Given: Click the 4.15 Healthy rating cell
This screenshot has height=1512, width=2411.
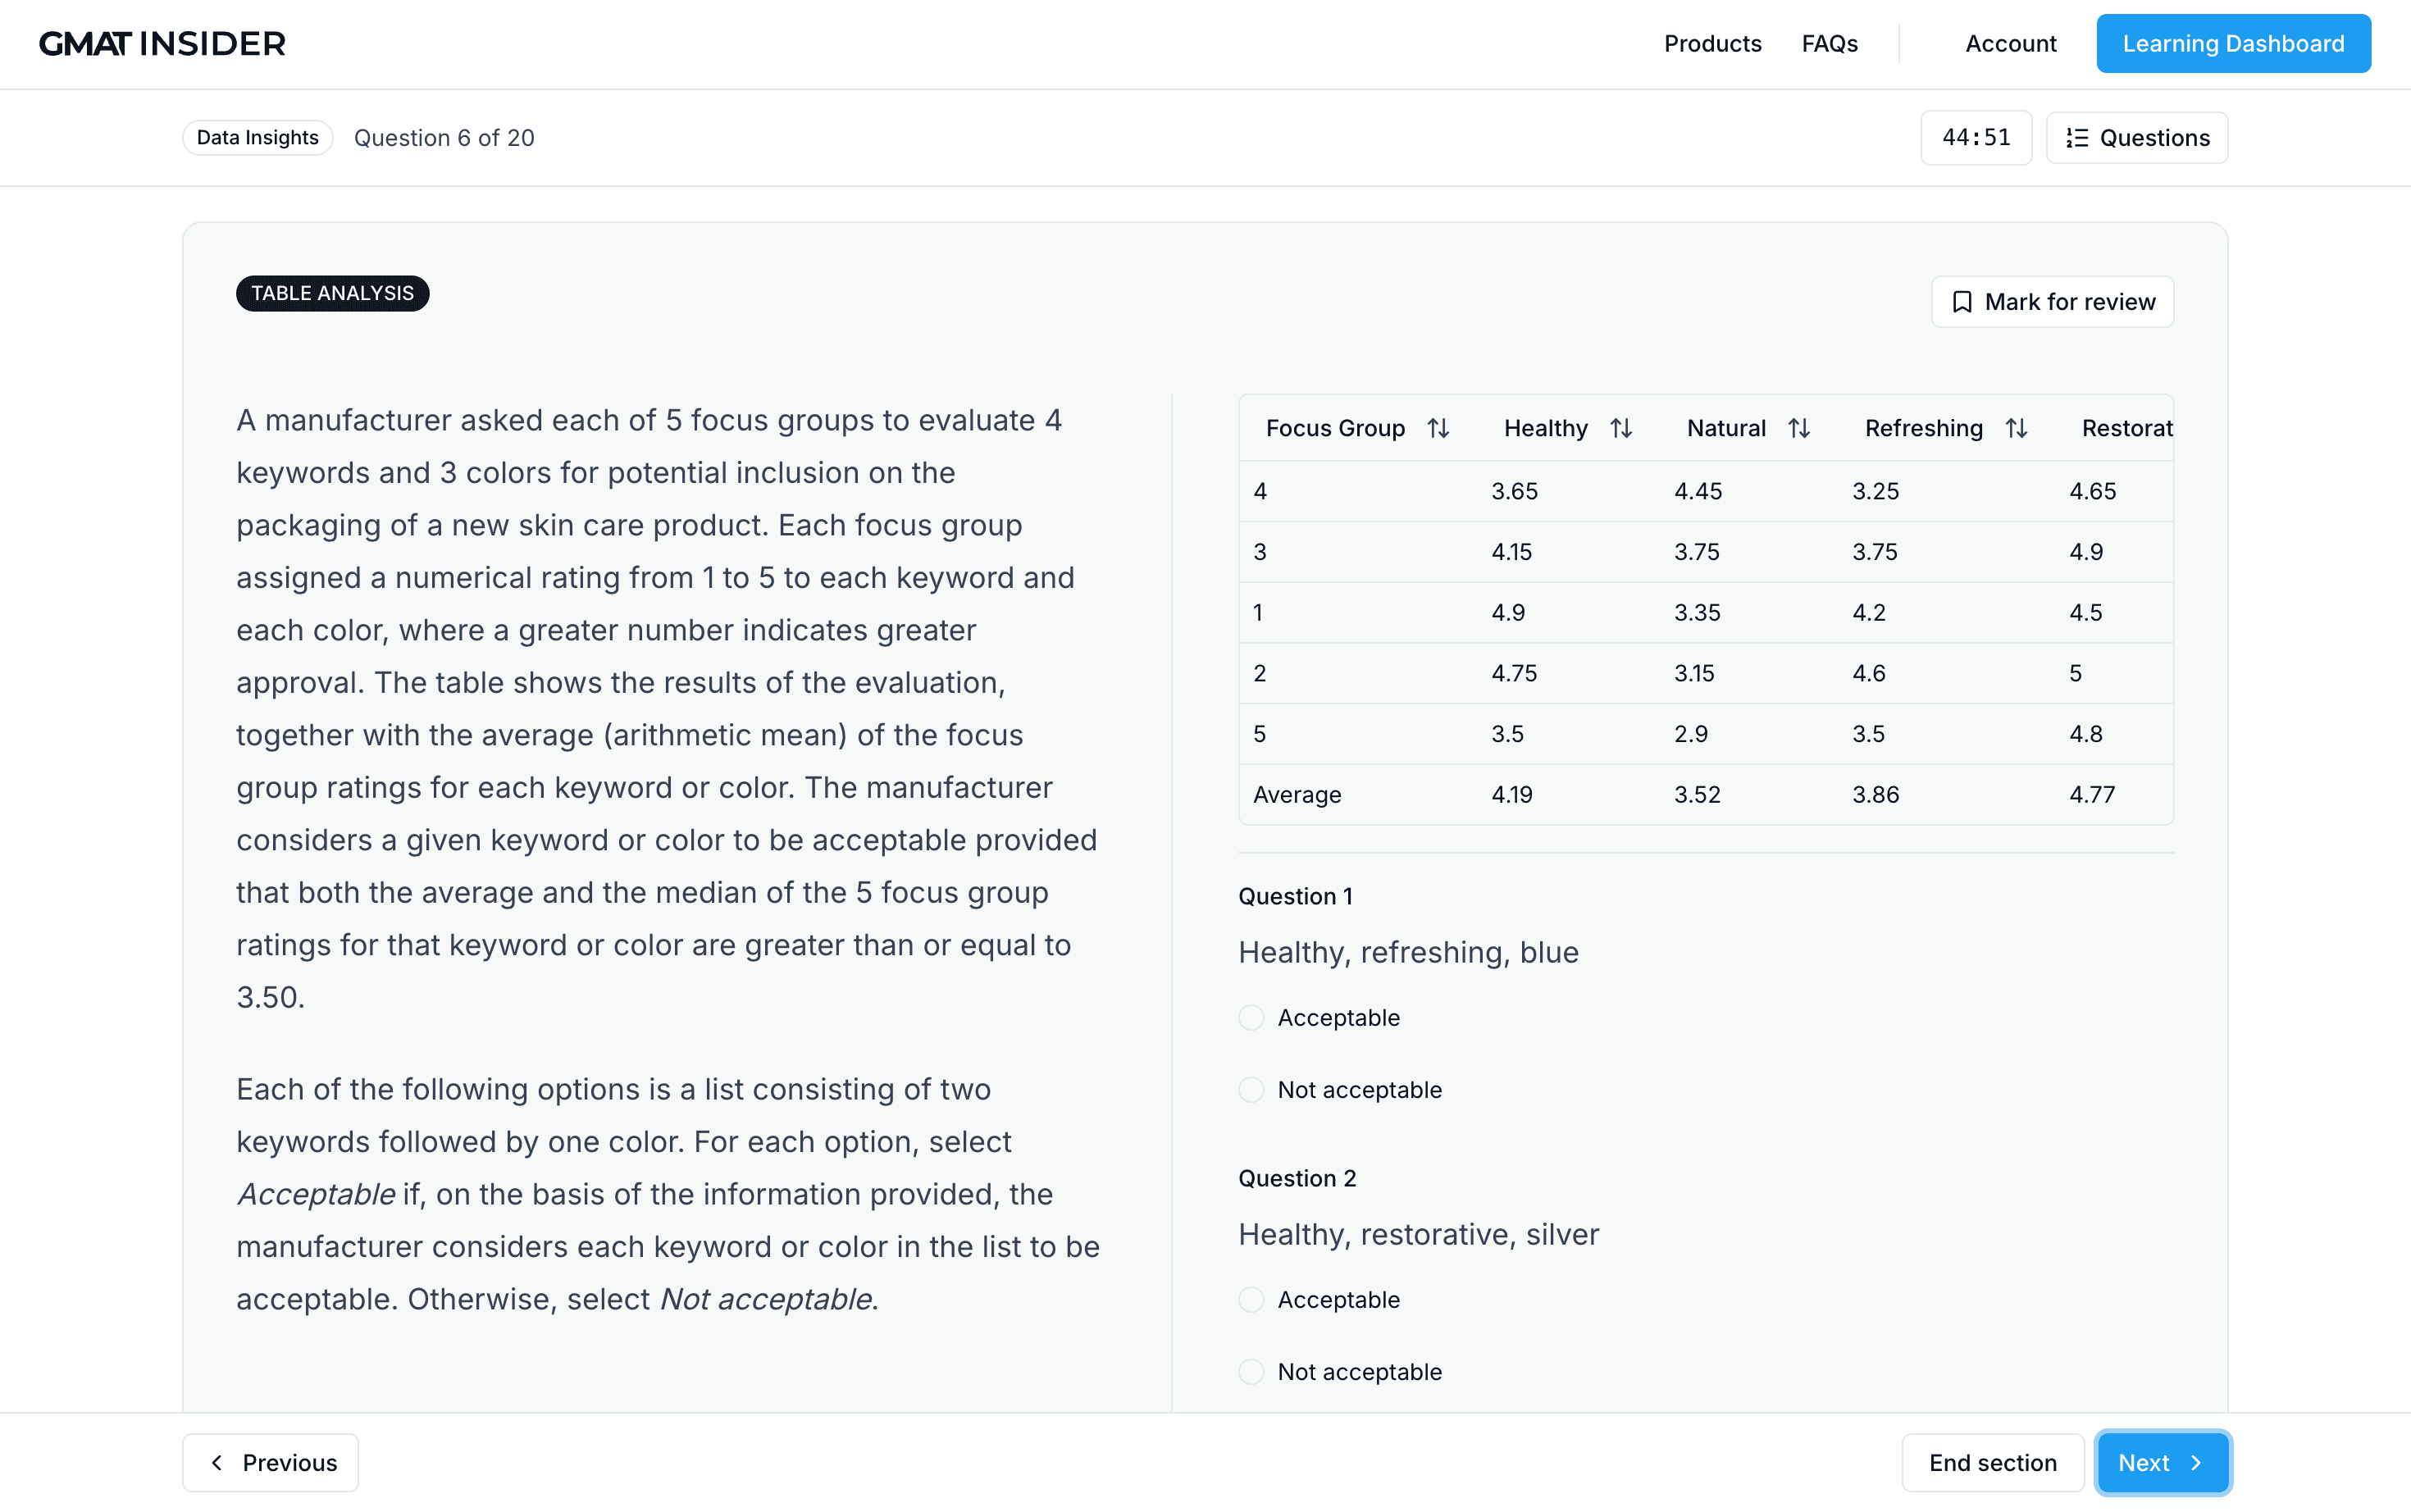Looking at the screenshot, I should 1511,552.
